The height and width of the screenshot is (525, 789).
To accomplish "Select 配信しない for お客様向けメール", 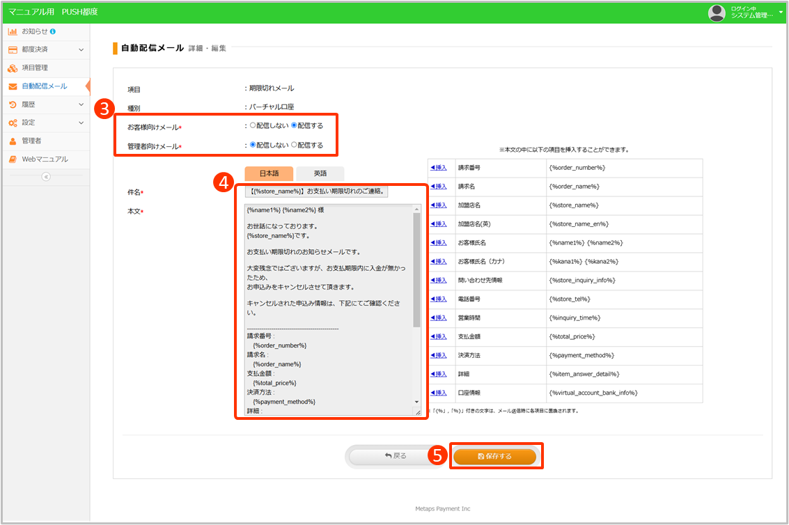I will click(x=253, y=126).
